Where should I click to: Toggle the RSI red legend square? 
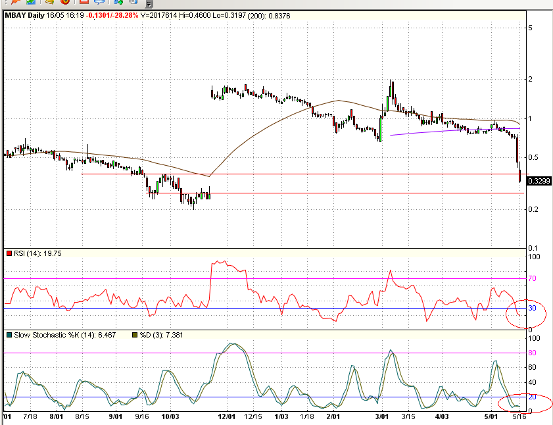click(9, 253)
